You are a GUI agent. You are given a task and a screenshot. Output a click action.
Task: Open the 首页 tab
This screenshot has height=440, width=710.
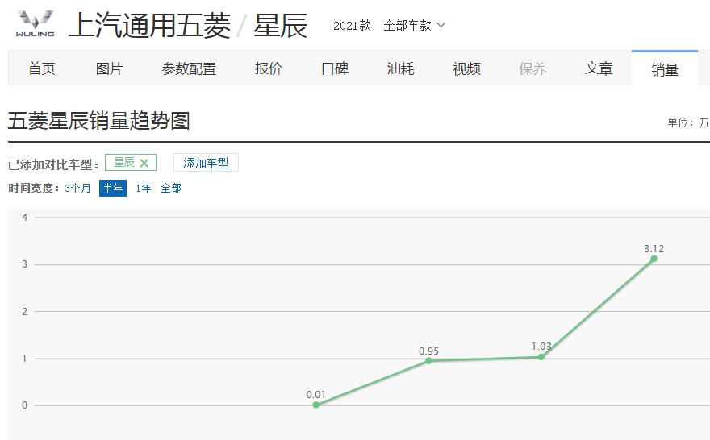click(x=42, y=68)
